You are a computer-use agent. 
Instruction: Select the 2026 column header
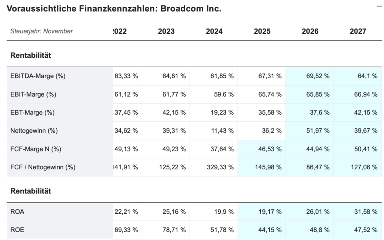(x=310, y=32)
